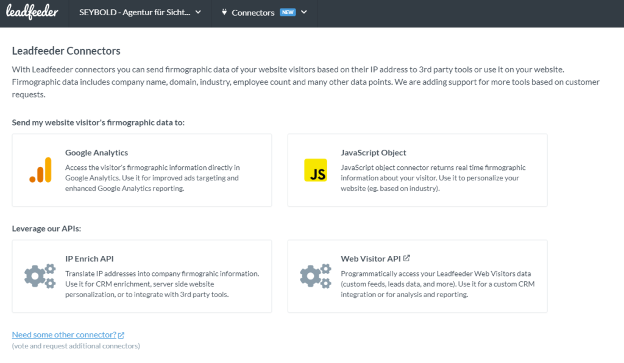Expand the SEYBOLD account dropdown chevron
The height and width of the screenshot is (363, 624).
click(198, 12)
